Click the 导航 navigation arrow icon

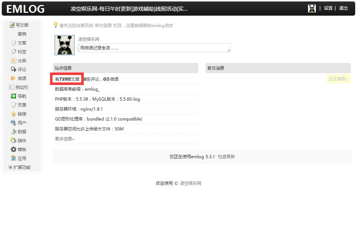(x=14, y=96)
